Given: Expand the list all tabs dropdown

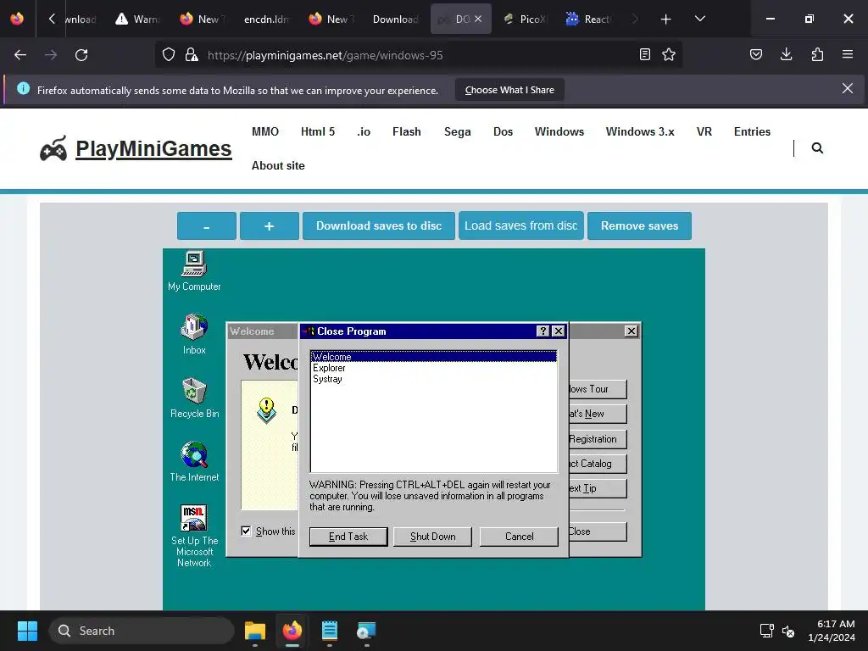Looking at the screenshot, I should 699,19.
